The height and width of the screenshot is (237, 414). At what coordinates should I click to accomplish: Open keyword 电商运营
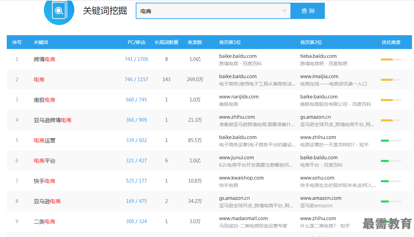[x=45, y=140]
